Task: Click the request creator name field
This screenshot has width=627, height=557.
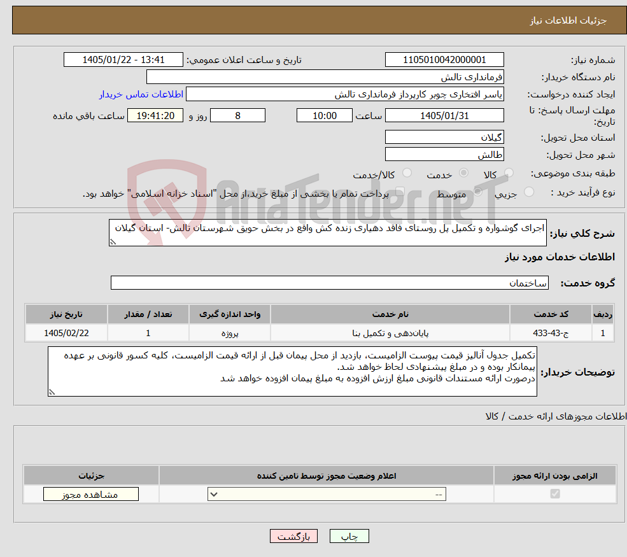Action: (344, 94)
